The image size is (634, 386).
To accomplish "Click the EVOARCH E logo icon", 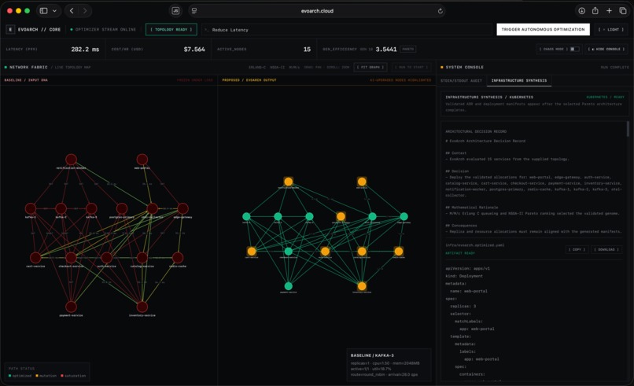I will pos(10,30).
